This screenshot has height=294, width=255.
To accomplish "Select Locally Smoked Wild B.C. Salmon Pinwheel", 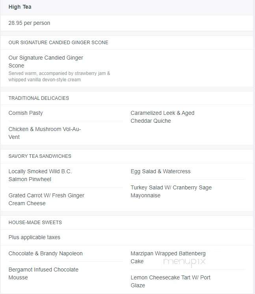I will pos(40,175).
